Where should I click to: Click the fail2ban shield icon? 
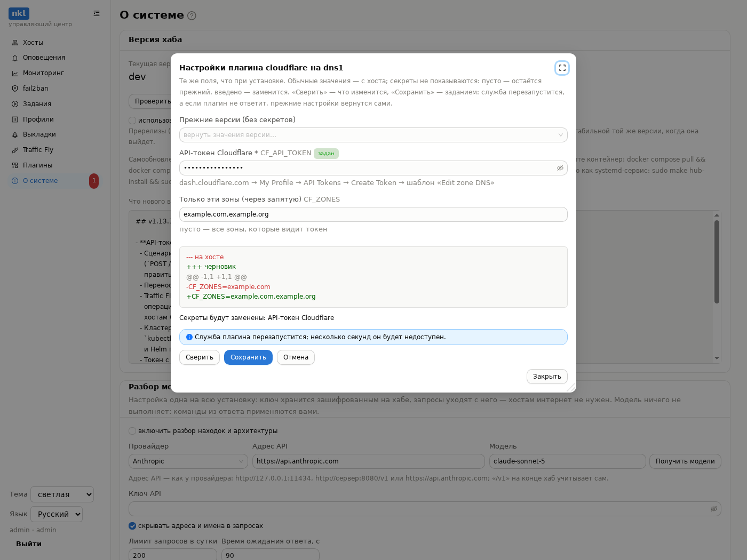[x=15, y=89]
